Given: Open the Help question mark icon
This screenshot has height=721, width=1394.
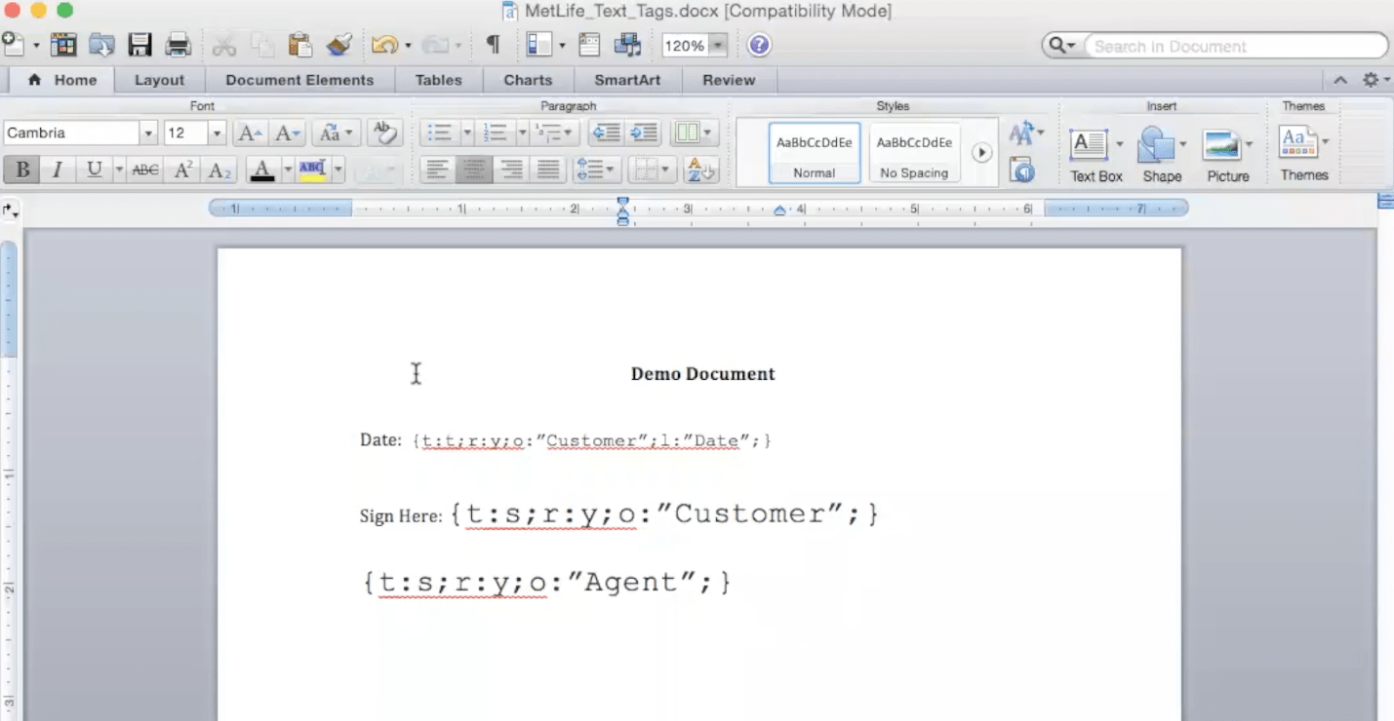Looking at the screenshot, I should click(759, 46).
